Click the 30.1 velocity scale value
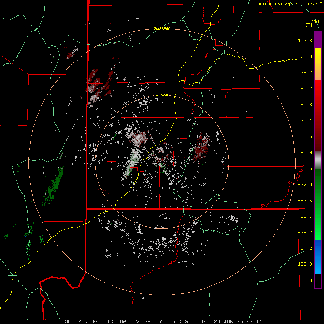 (306, 121)
